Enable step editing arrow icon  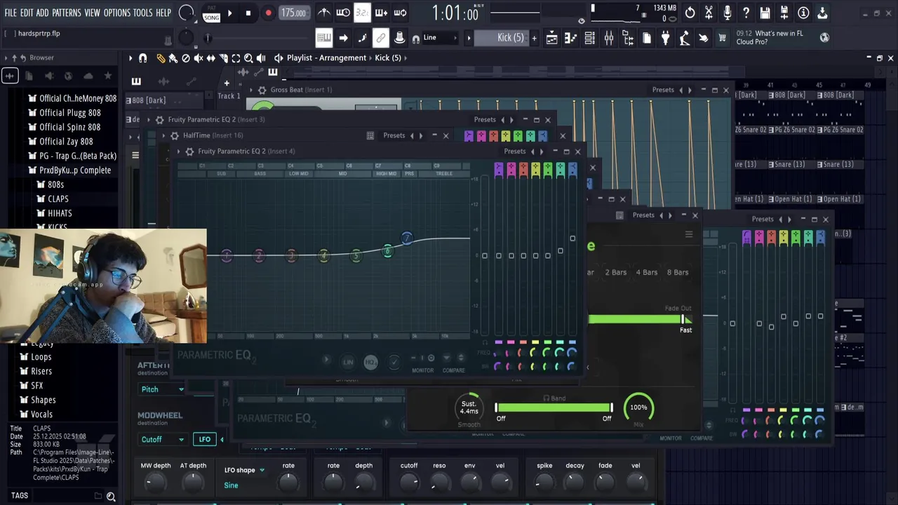[x=343, y=38]
